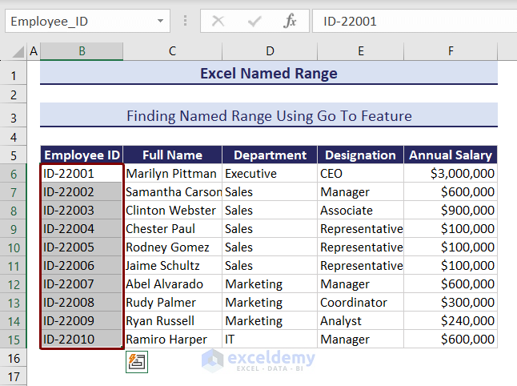Open the Insert Function fx dialog
This screenshot has width=517, height=386.
pyautogui.click(x=290, y=22)
